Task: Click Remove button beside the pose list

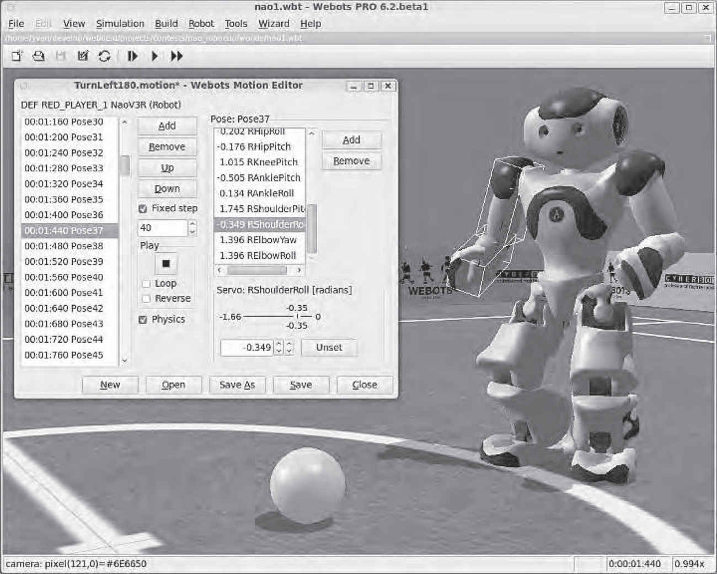Action: (x=167, y=147)
